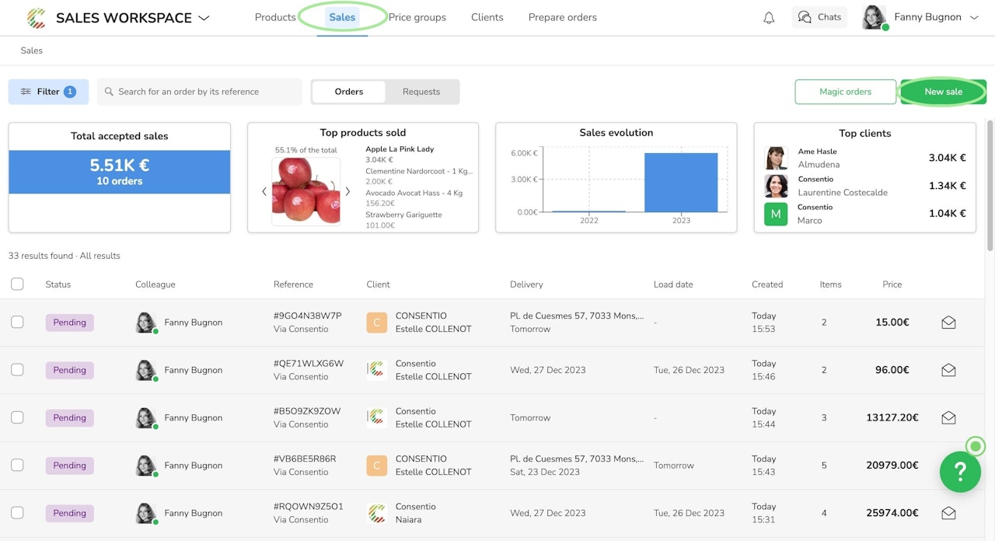Open the Chats panel

[819, 17]
